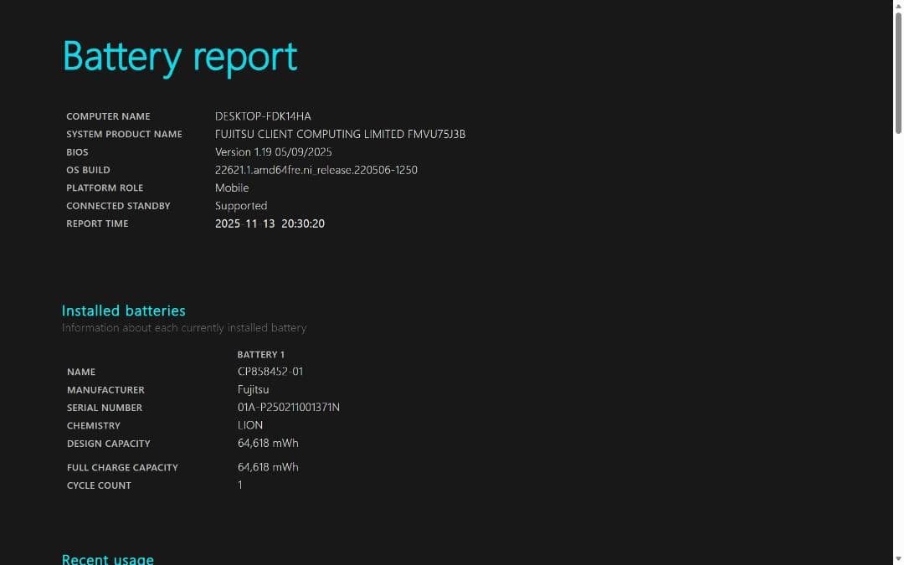This screenshot has height=565, width=904.
Task: Click the CONNECTED STANDBY Supported text
Action: click(x=241, y=205)
